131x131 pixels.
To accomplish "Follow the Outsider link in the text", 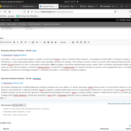I will [37, 79].
